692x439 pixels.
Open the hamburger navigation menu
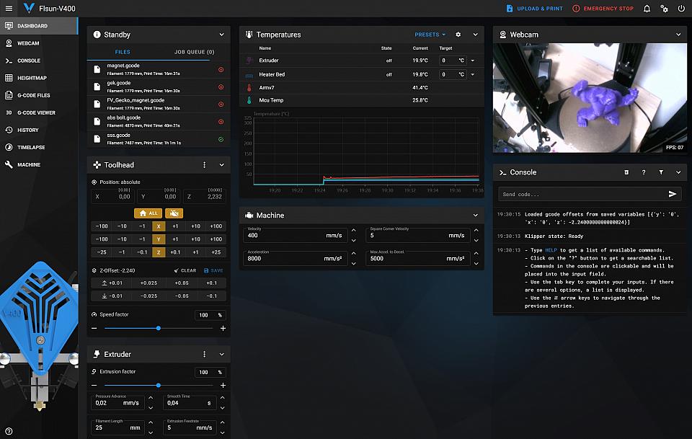click(9, 9)
